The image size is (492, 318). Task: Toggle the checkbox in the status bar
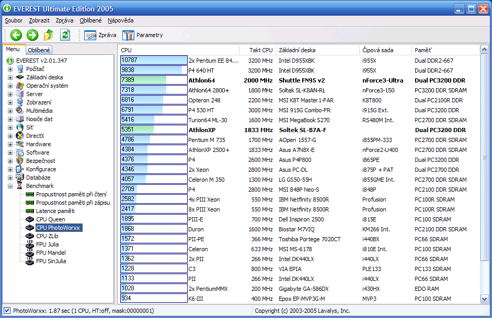pyautogui.click(x=6, y=311)
